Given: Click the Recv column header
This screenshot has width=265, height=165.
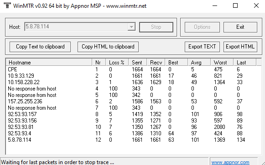Looking at the screenshot, I should 156,62.
